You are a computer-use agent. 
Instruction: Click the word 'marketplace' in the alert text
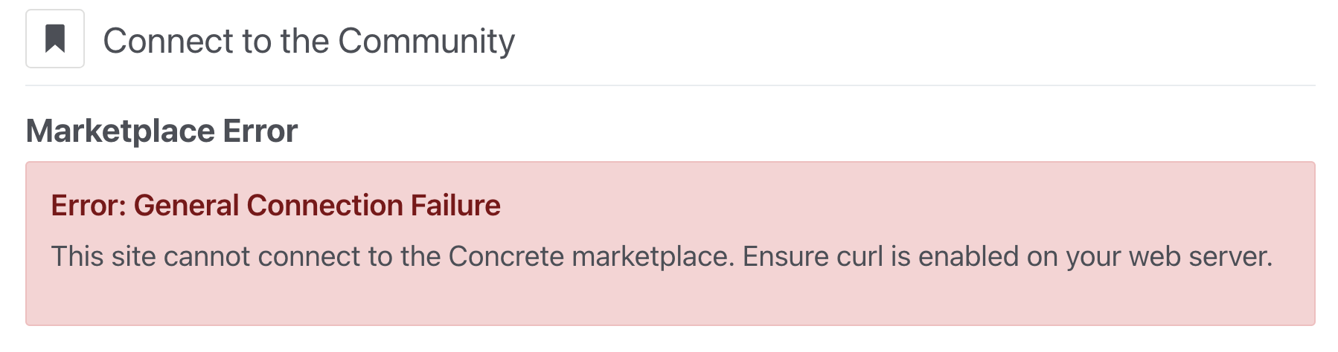click(x=653, y=257)
